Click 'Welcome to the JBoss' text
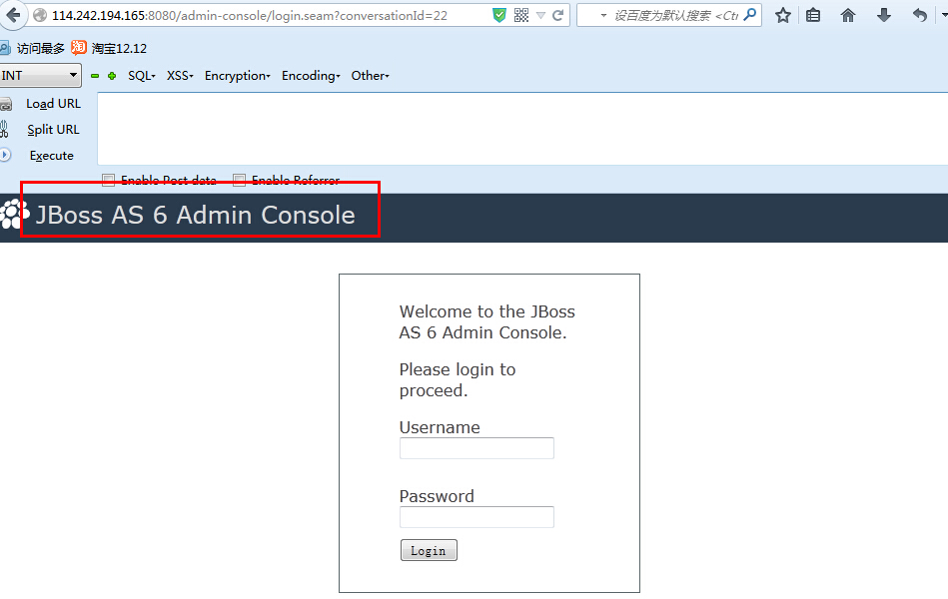This screenshot has height=599, width=948. [486, 311]
